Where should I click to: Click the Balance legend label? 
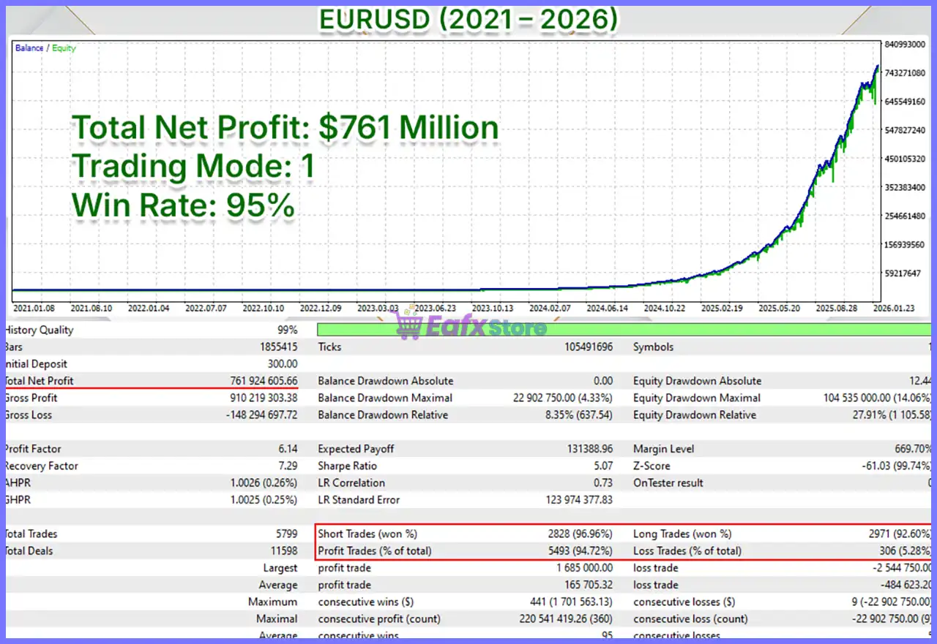29,48
